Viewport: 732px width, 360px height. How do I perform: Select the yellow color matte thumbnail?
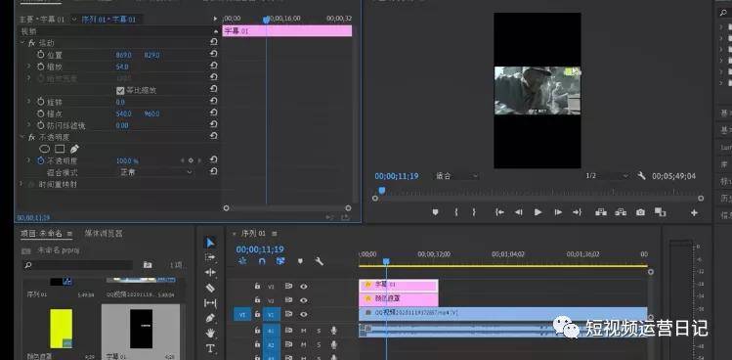tap(62, 329)
